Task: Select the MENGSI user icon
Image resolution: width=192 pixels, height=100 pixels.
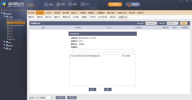Action: point(8,39)
